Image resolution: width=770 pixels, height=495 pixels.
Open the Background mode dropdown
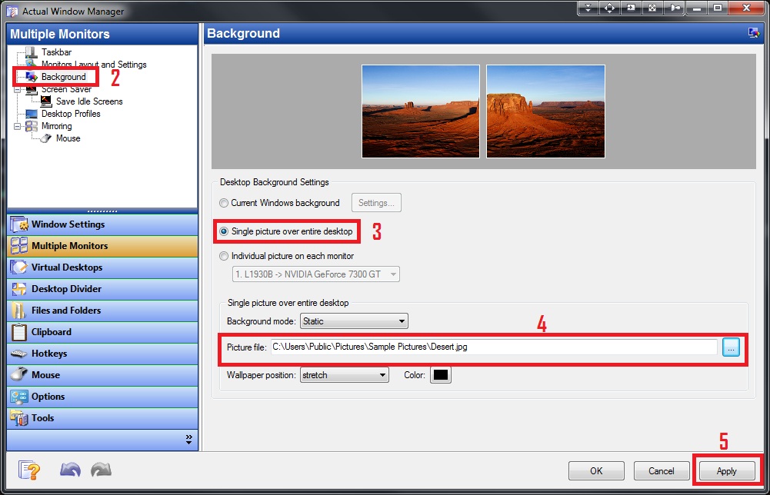click(x=354, y=321)
